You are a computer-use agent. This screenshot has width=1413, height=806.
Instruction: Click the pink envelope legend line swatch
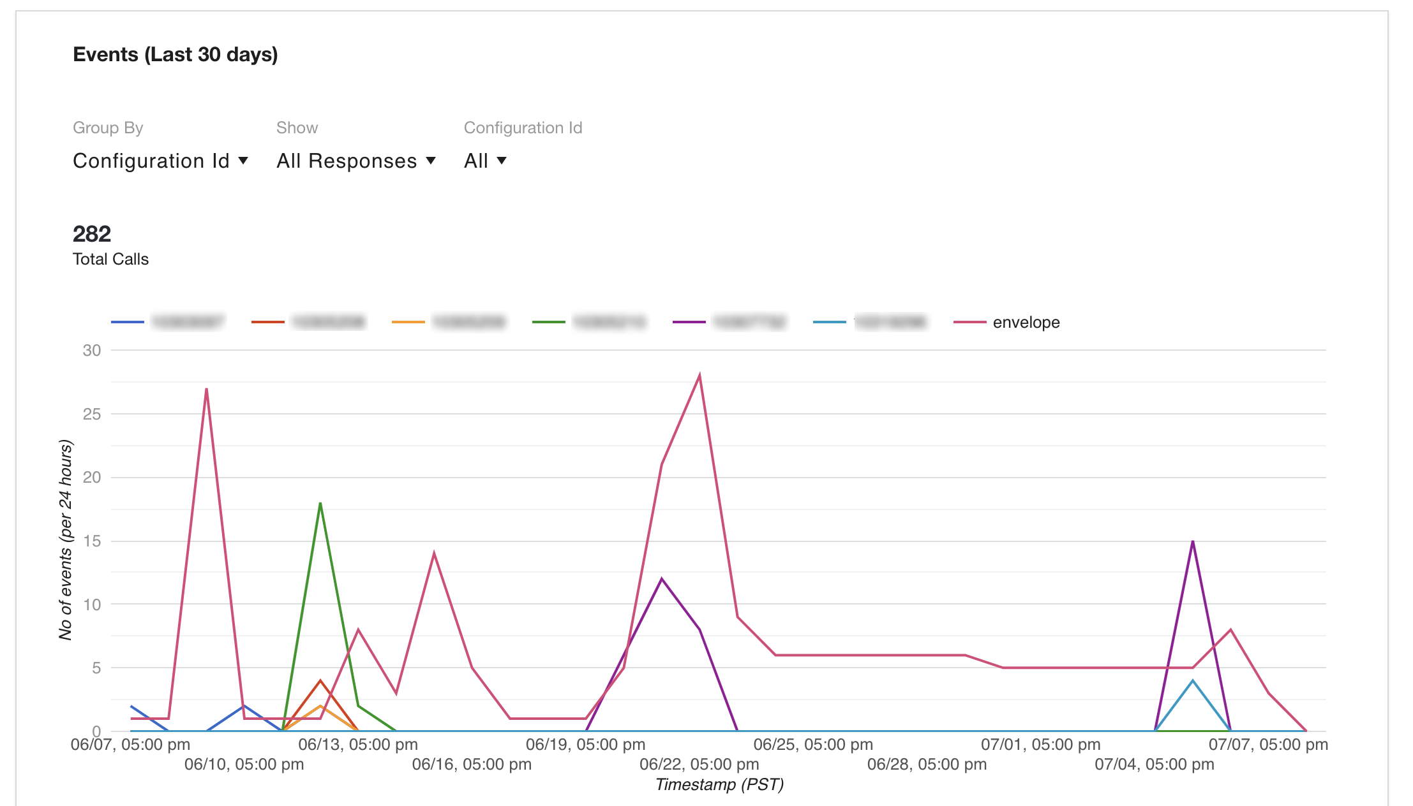click(969, 322)
